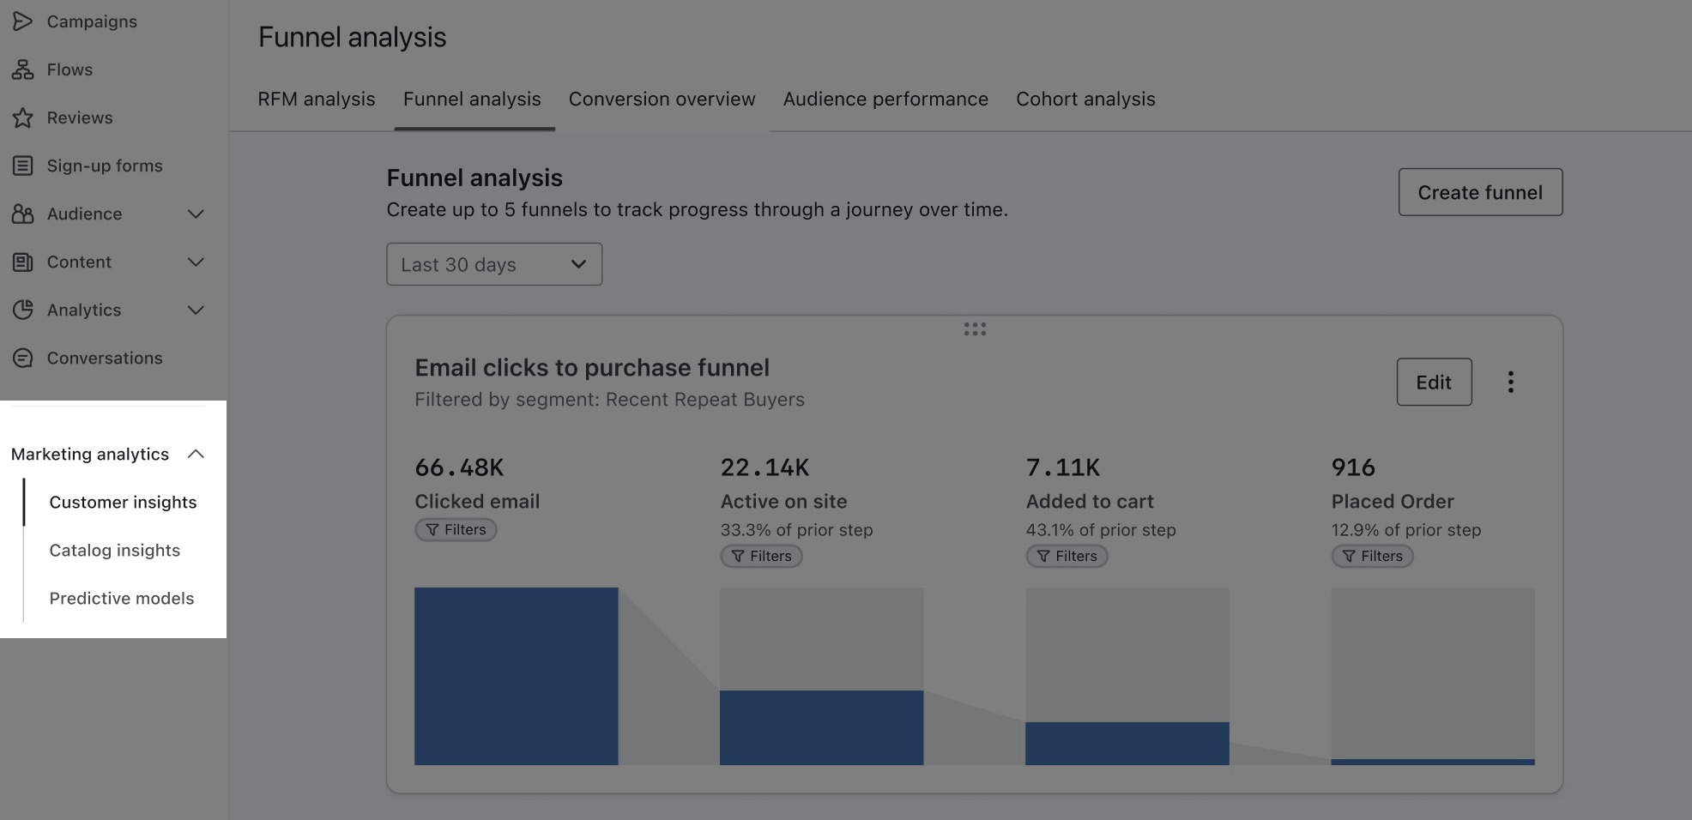Toggle the Filters chip under Added to cart
The height and width of the screenshot is (820, 1692).
[1067, 556]
